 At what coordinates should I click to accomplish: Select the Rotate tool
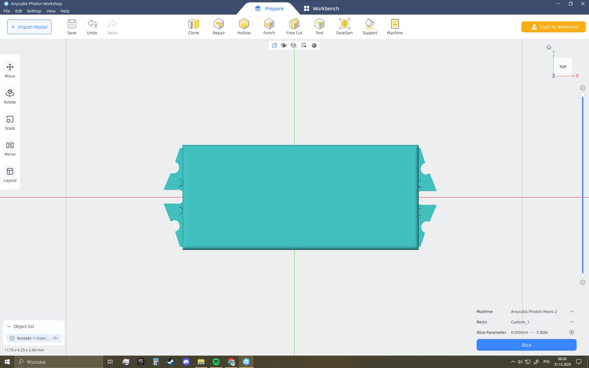click(x=10, y=96)
